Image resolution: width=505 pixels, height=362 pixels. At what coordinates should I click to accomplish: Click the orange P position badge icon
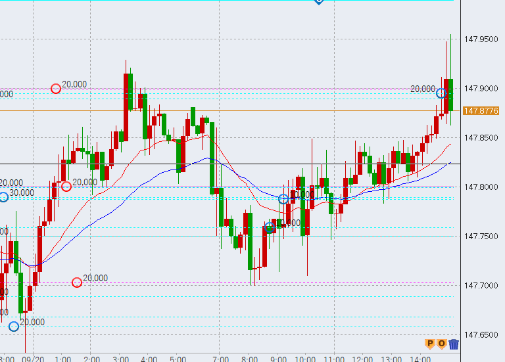coord(430,343)
